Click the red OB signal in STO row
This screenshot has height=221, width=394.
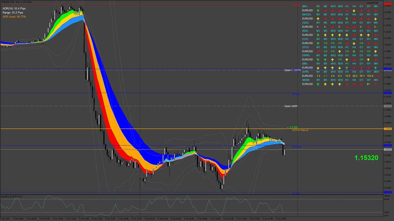[x=318, y=51]
